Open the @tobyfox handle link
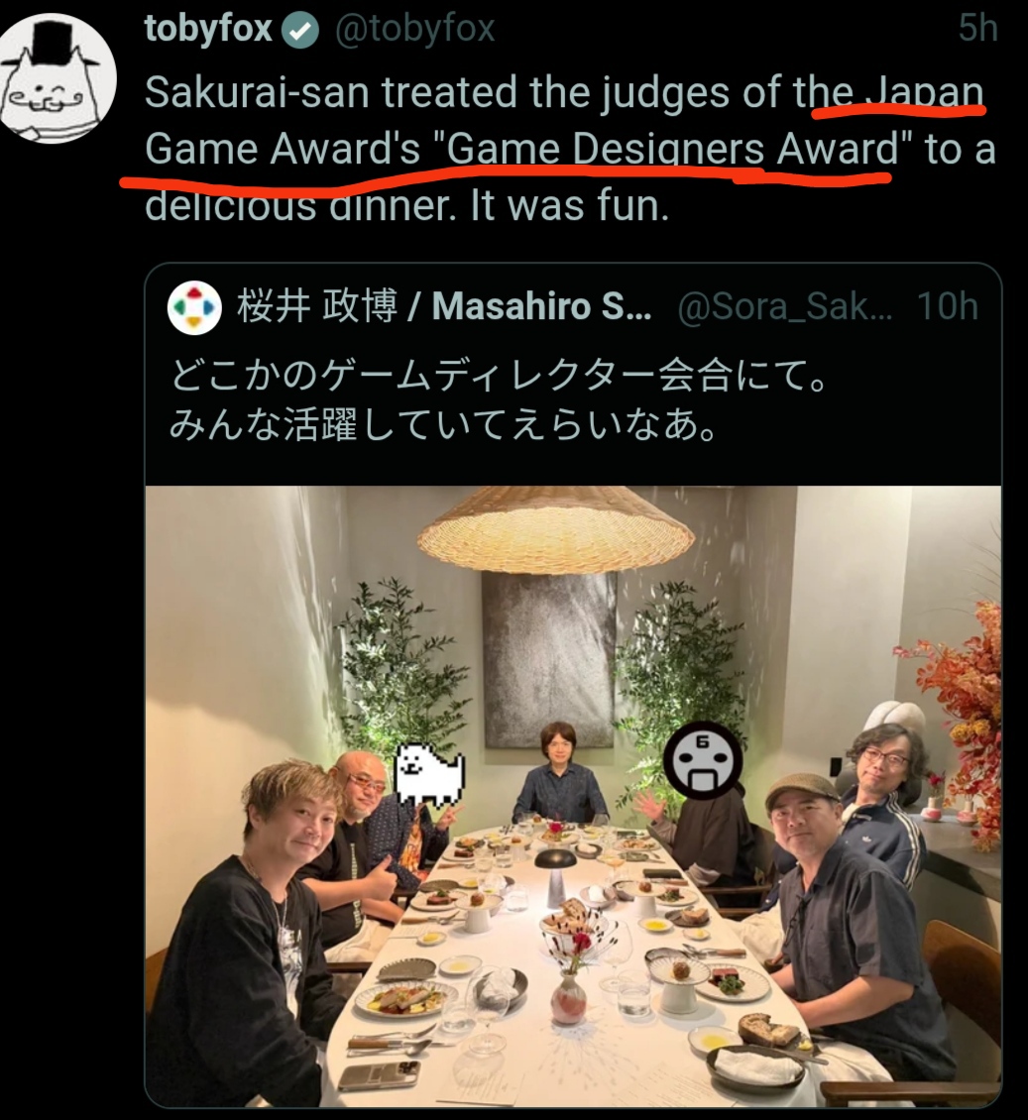Screen dimensions: 1028x1120 tap(414, 30)
